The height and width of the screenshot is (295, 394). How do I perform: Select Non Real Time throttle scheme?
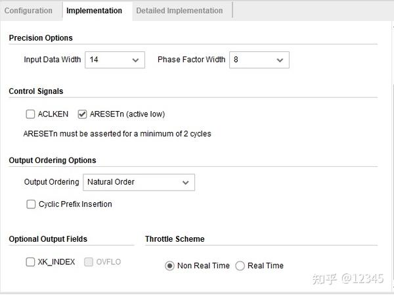(x=169, y=266)
